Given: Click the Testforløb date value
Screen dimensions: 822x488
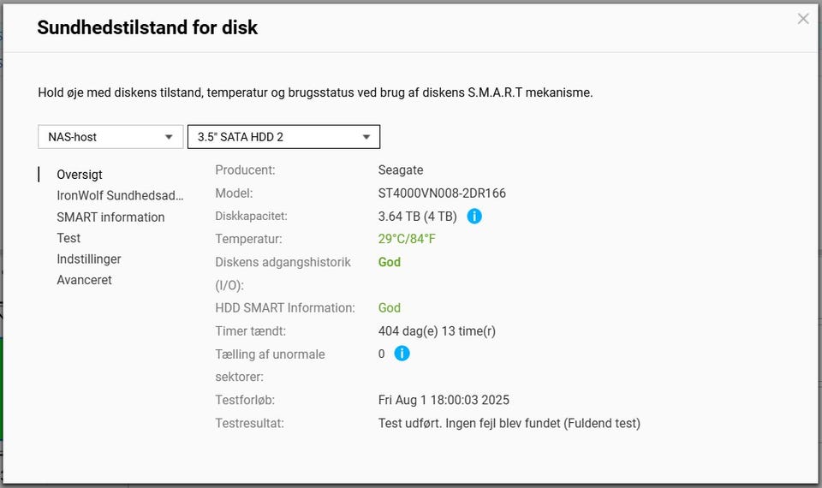Looking at the screenshot, I should [x=444, y=400].
